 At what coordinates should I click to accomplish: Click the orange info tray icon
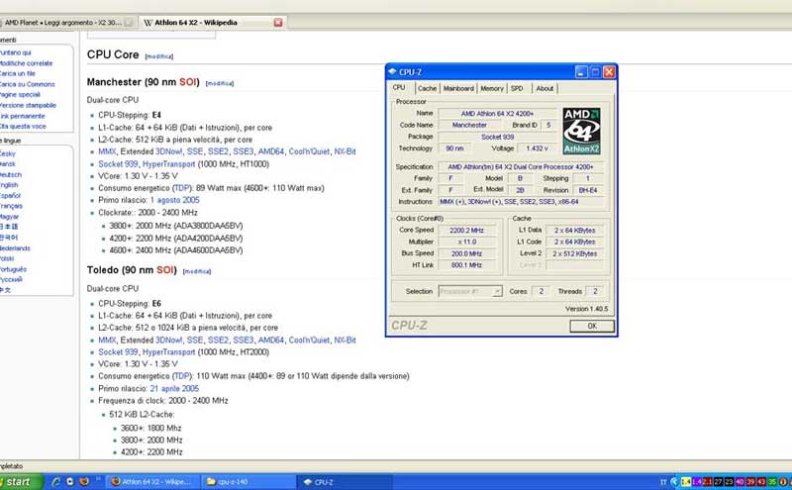[783, 482]
